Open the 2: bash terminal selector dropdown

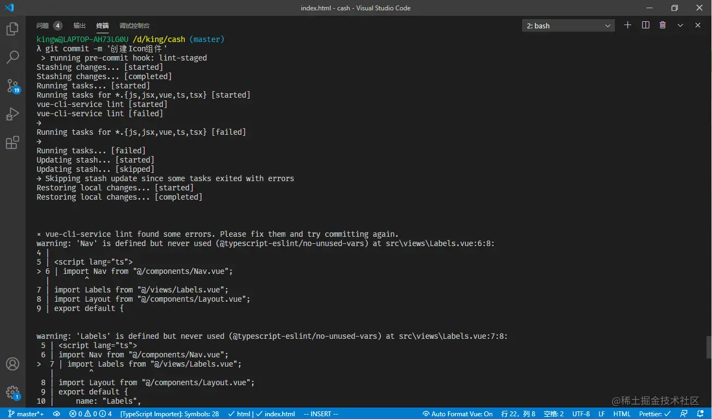569,26
